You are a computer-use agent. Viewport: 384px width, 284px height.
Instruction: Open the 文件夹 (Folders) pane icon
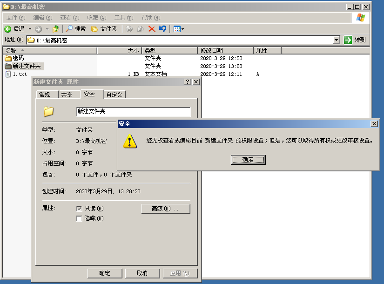coord(94,28)
